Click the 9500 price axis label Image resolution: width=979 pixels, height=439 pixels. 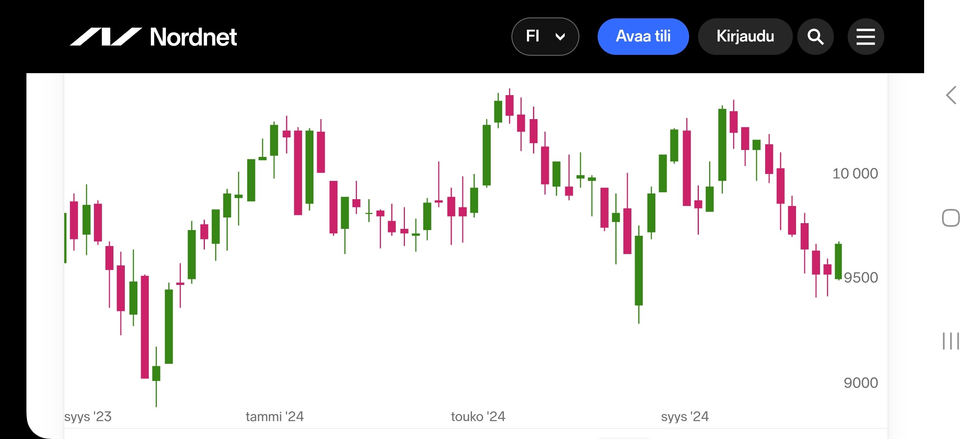(860, 278)
